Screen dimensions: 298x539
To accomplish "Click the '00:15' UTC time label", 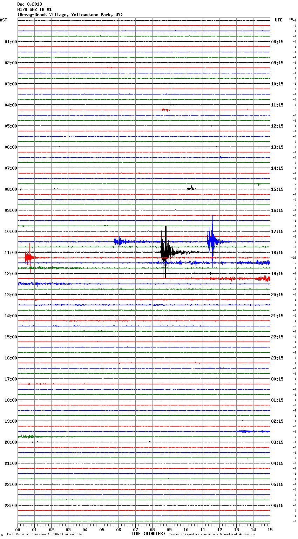I will coord(277,379).
